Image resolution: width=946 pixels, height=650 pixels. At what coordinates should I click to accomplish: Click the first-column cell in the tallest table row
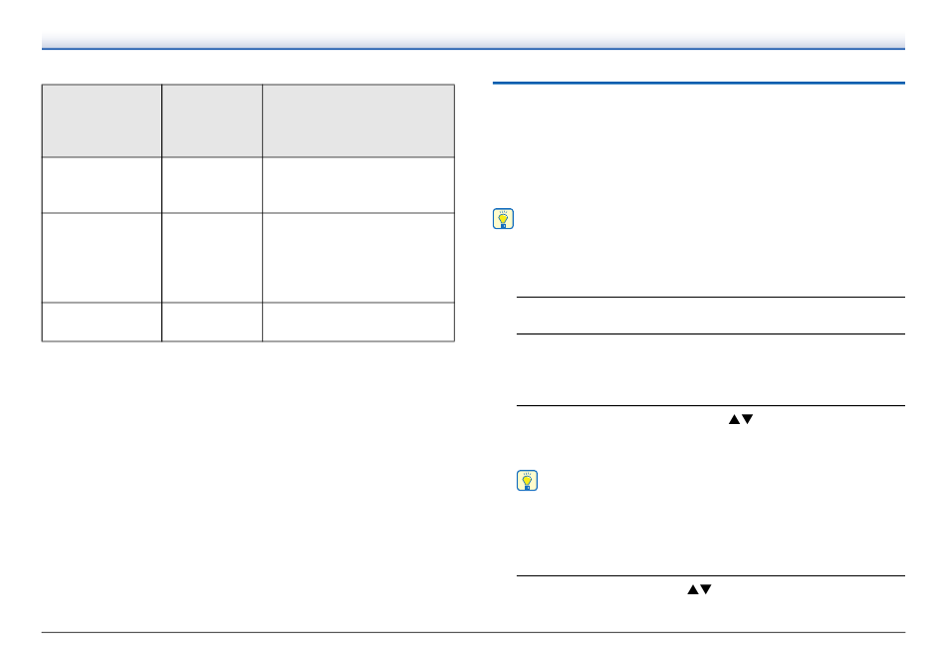tap(102, 258)
